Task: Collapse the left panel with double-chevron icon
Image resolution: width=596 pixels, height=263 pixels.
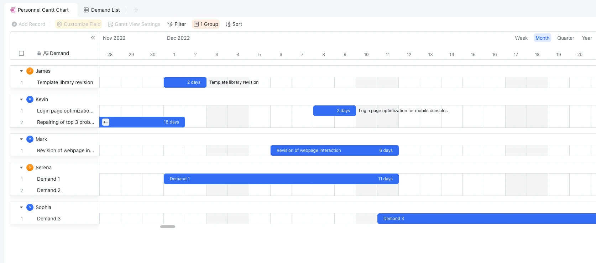Action: [x=93, y=38]
